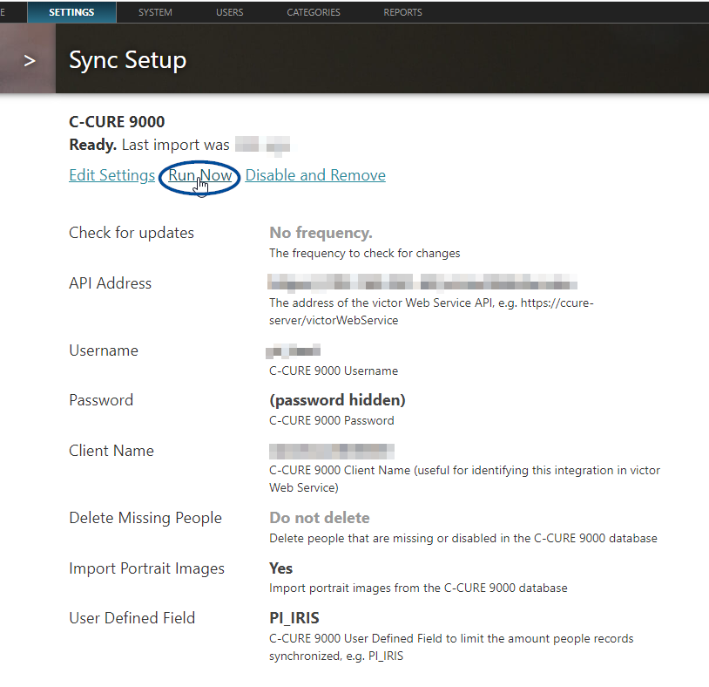Click the 'No frequency.' value

(x=321, y=233)
